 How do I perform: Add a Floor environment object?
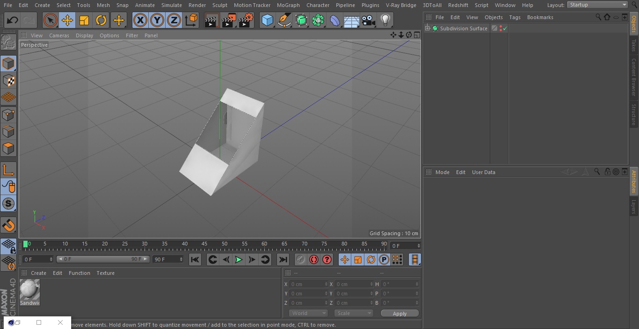[352, 20]
